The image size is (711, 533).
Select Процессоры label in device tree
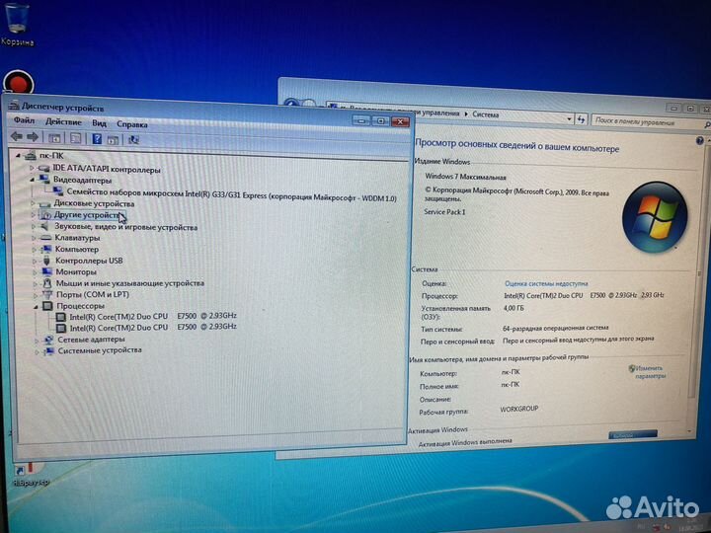tap(80, 306)
